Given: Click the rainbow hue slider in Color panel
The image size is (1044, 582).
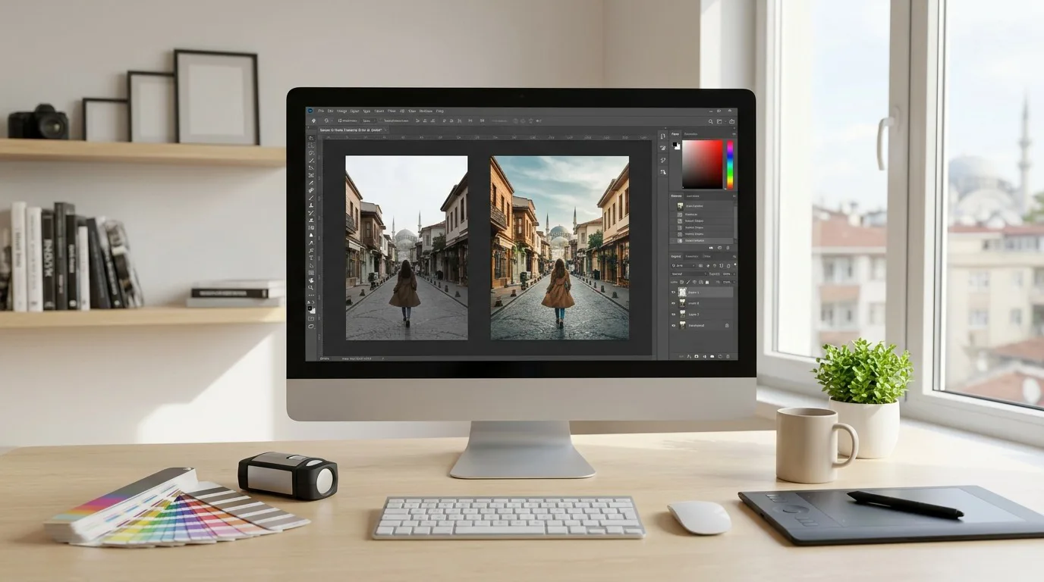Looking at the screenshot, I should [731, 164].
